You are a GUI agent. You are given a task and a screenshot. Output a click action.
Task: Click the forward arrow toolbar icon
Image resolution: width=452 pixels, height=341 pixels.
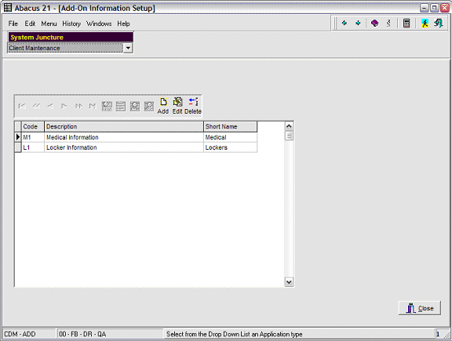[x=358, y=23]
